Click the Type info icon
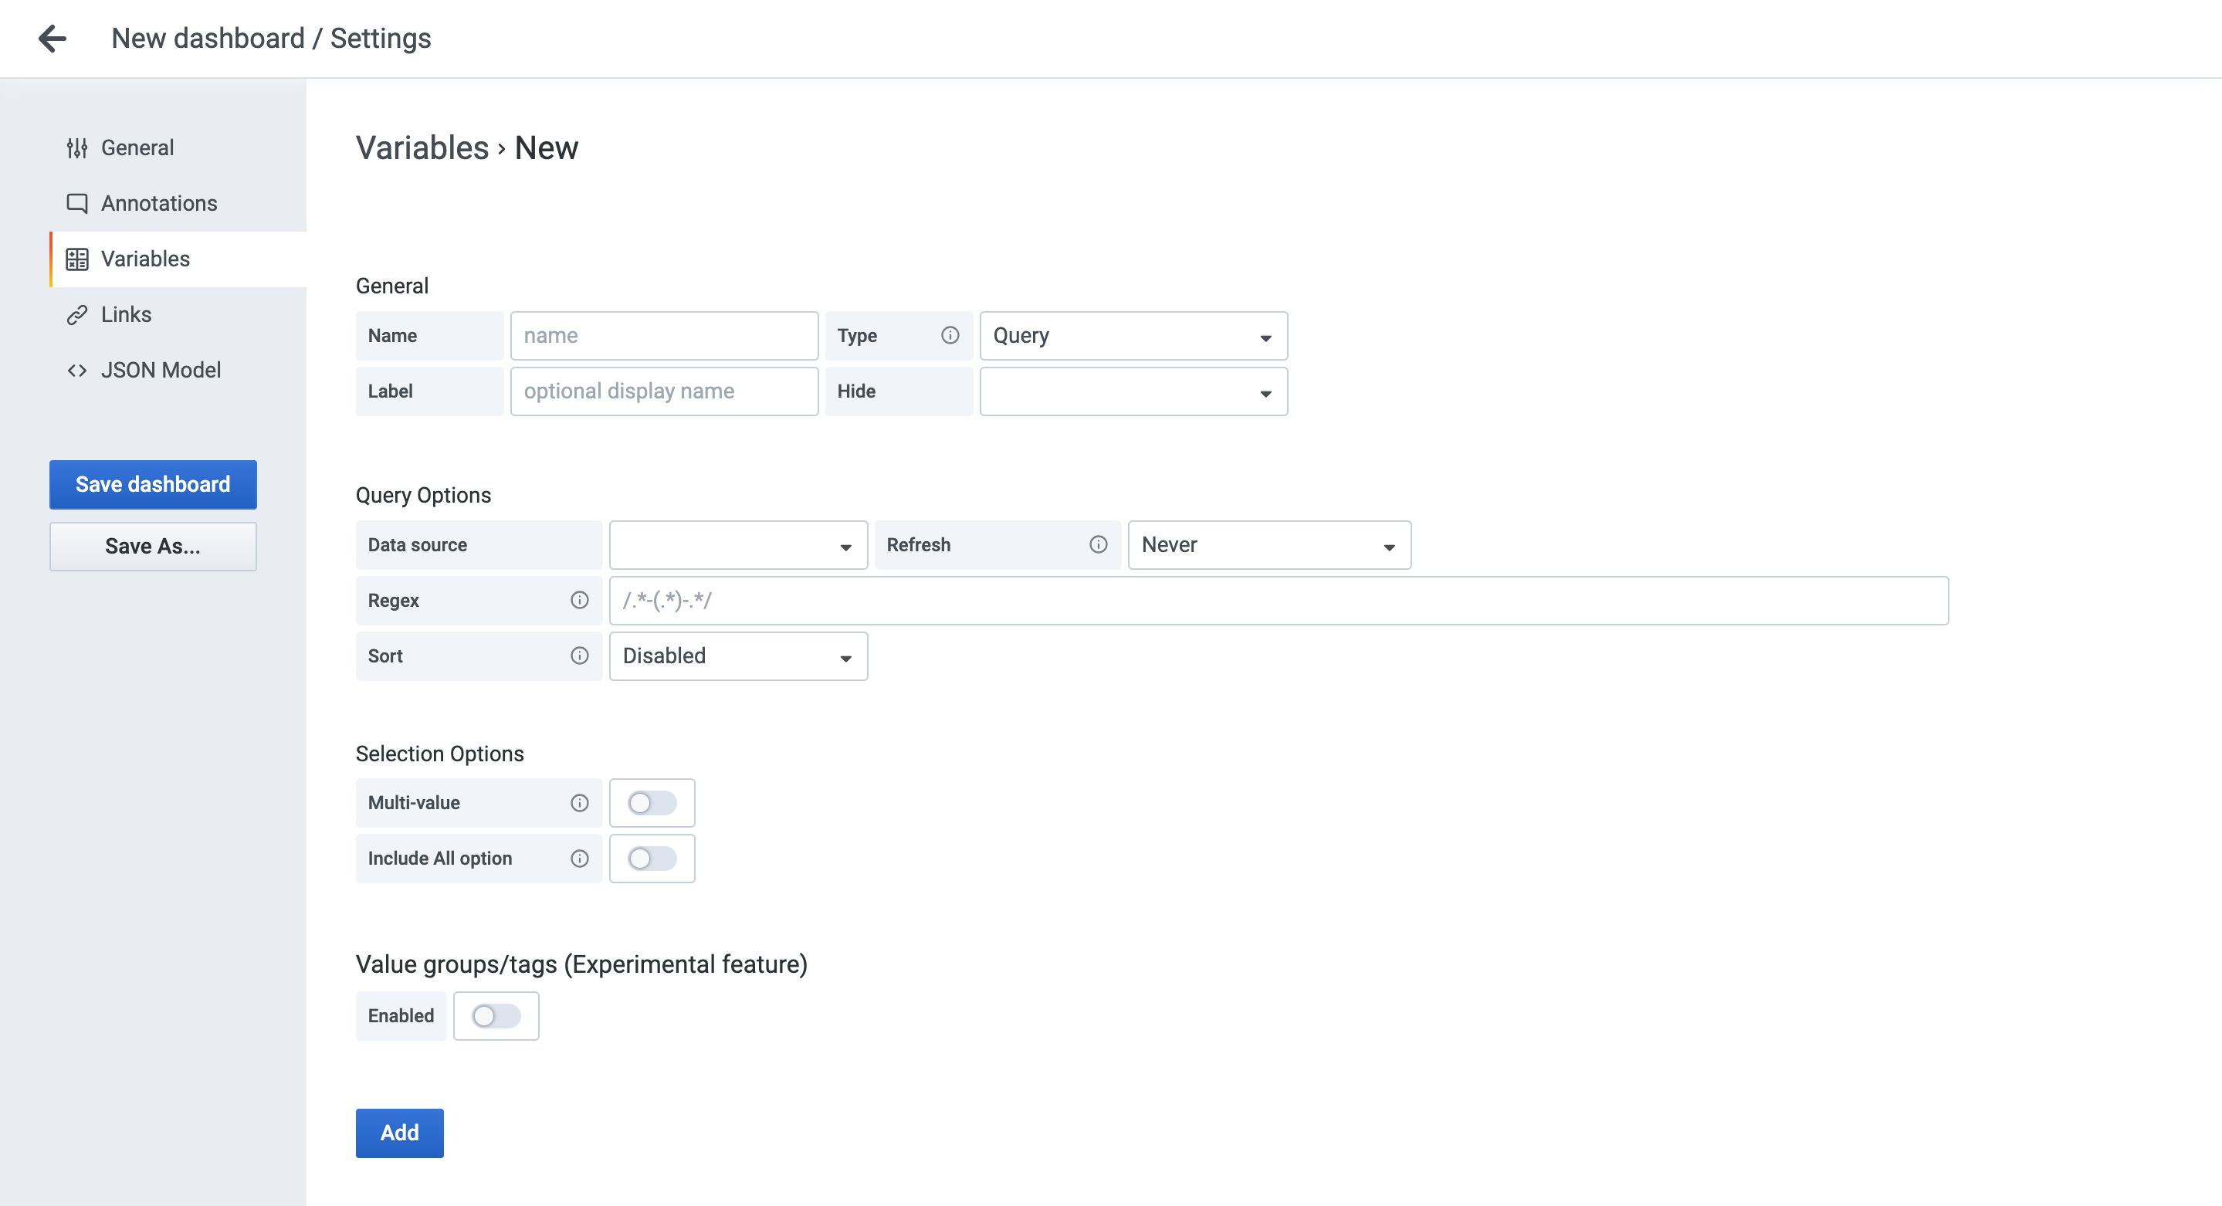 coord(950,336)
